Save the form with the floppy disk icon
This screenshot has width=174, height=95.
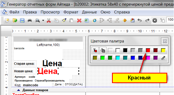pos(22,20)
